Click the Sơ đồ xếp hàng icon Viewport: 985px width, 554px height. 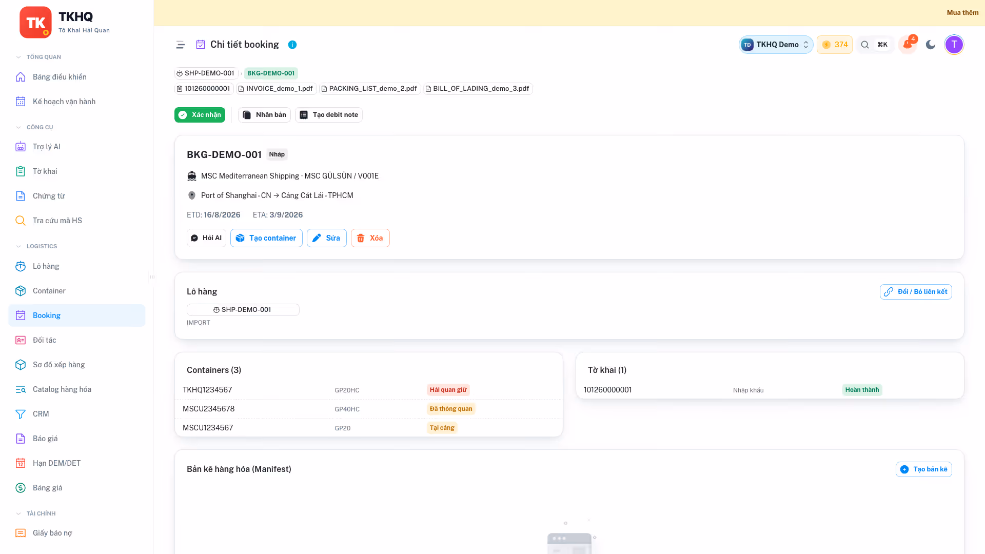21,365
